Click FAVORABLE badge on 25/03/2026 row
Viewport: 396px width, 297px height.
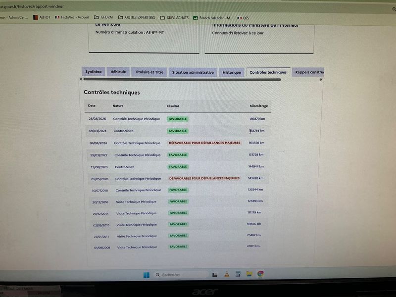tap(178, 119)
